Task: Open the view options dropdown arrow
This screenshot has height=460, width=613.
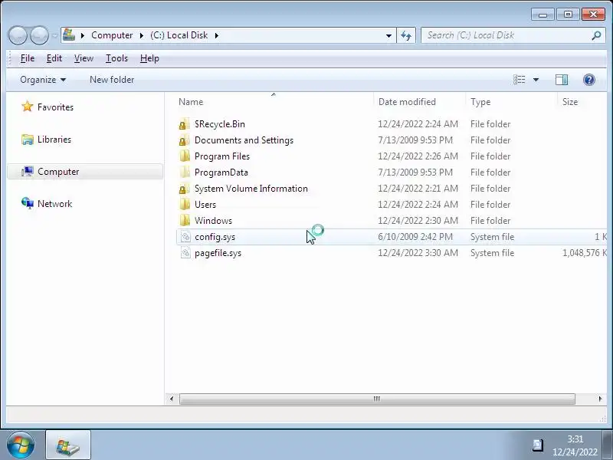Action: tap(536, 80)
